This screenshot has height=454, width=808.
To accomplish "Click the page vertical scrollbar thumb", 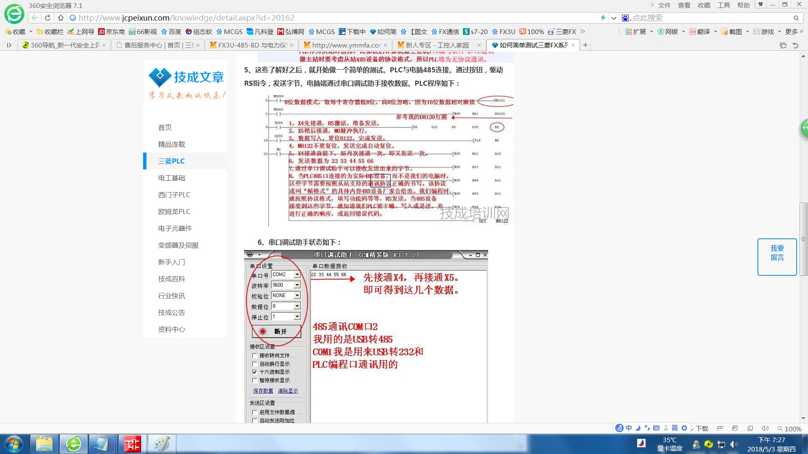I will (803, 239).
